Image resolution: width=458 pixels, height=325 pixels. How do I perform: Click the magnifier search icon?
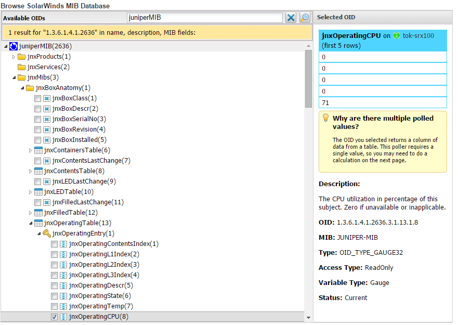pyautogui.click(x=305, y=18)
